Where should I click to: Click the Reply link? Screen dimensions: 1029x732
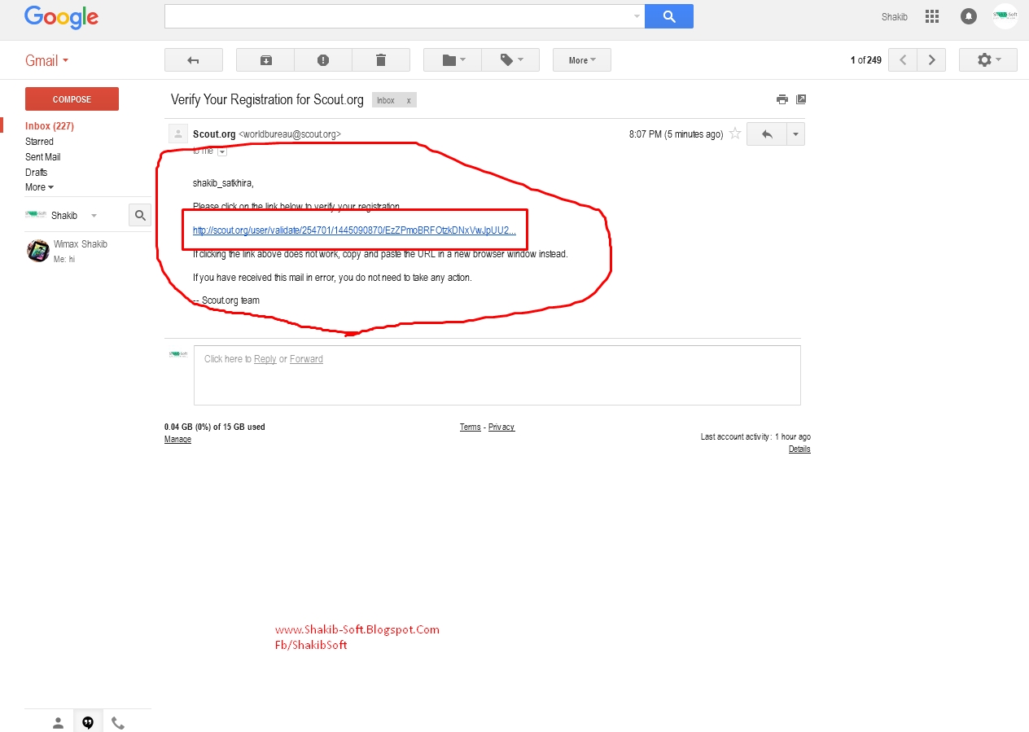(265, 359)
